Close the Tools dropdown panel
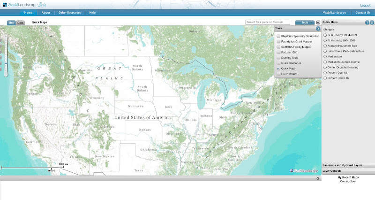375x200 pixels. [x=318, y=29]
